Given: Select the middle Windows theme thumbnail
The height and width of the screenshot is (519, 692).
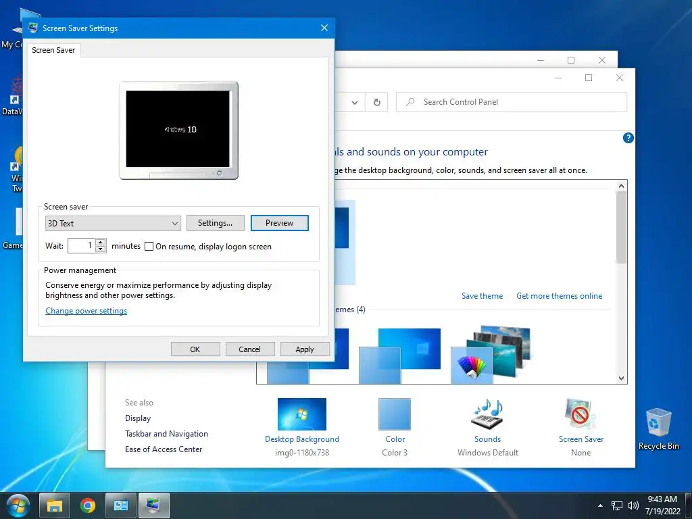Looking at the screenshot, I should click(399, 355).
